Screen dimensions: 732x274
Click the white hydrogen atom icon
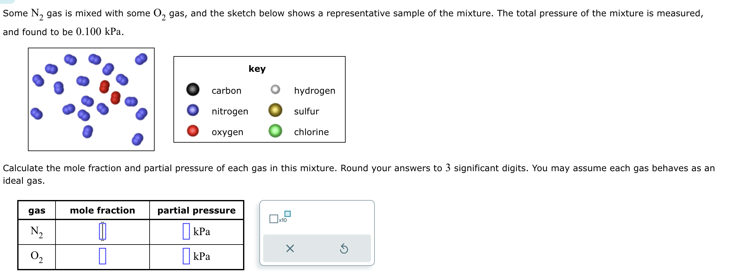[x=275, y=90]
